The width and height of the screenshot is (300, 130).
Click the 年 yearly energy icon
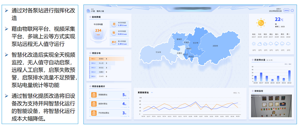pos(114,33)
